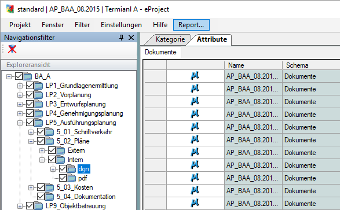Click Name cell in the first document row

(253, 76)
